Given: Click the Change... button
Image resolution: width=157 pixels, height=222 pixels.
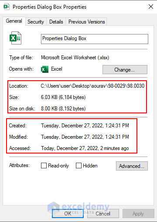Looking at the screenshot, I should 125,70.
